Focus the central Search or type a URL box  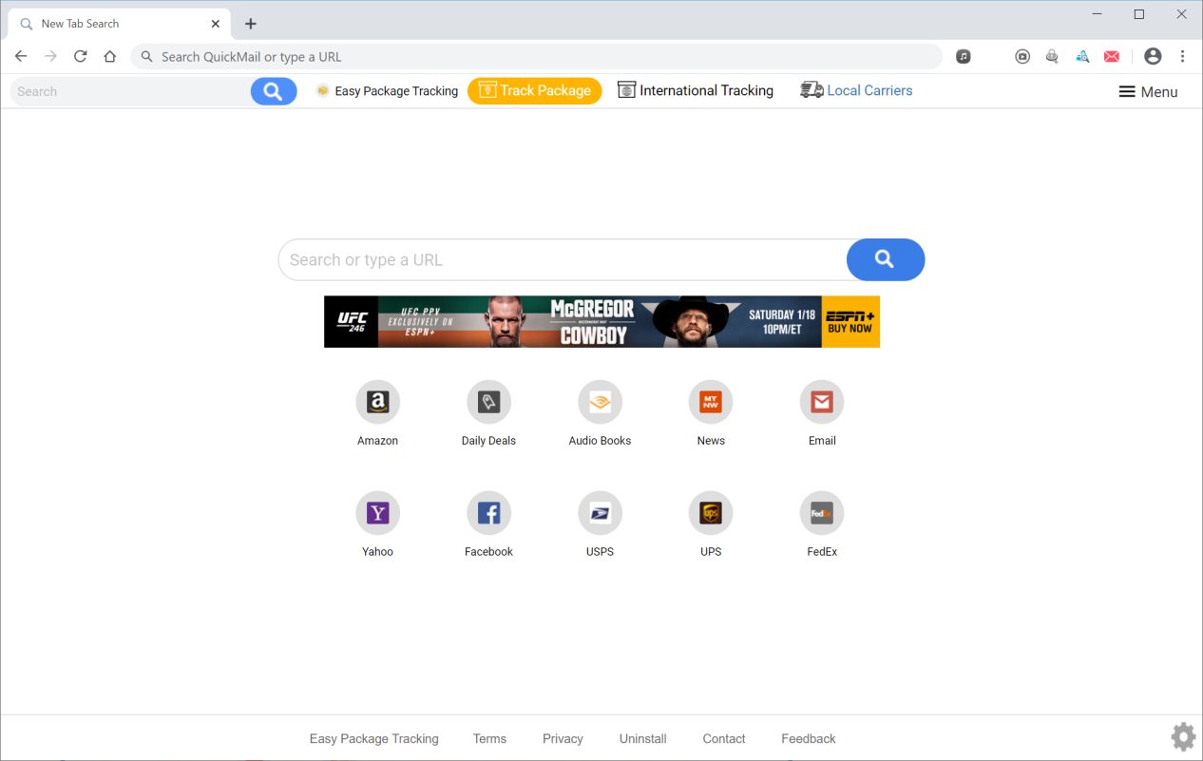pos(563,259)
